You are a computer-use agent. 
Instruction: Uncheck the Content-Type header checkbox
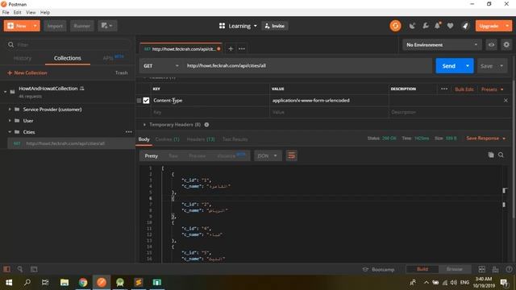click(146, 101)
